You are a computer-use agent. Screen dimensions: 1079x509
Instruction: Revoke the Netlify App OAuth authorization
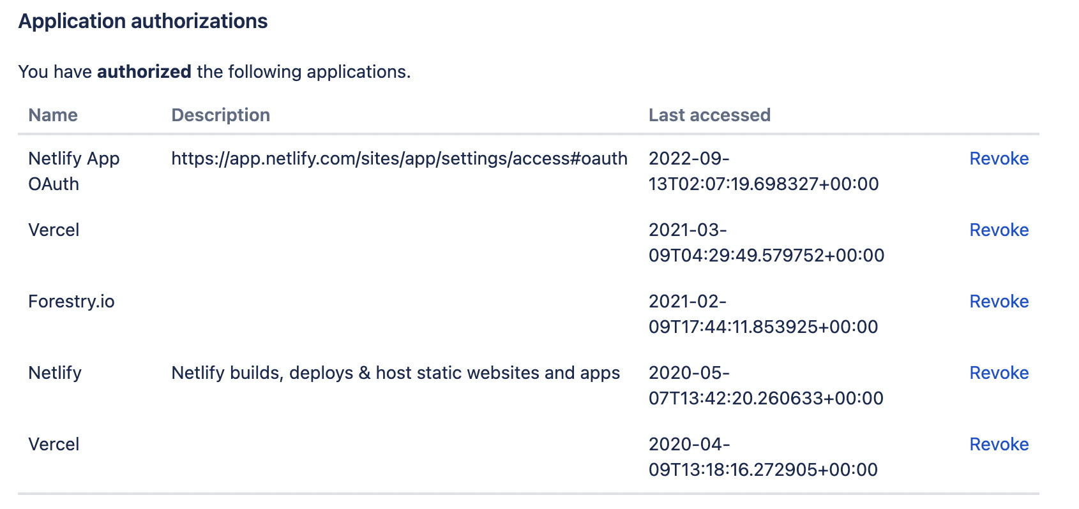pos(999,159)
